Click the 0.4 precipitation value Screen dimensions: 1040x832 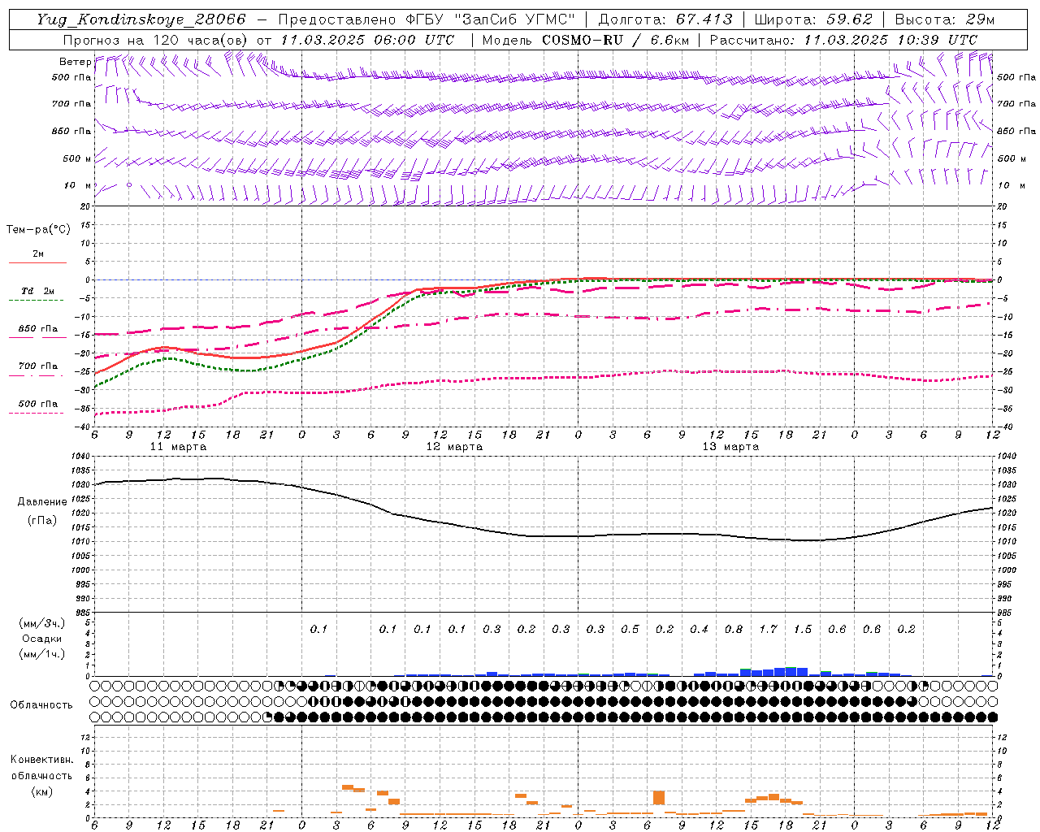[x=700, y=629]
